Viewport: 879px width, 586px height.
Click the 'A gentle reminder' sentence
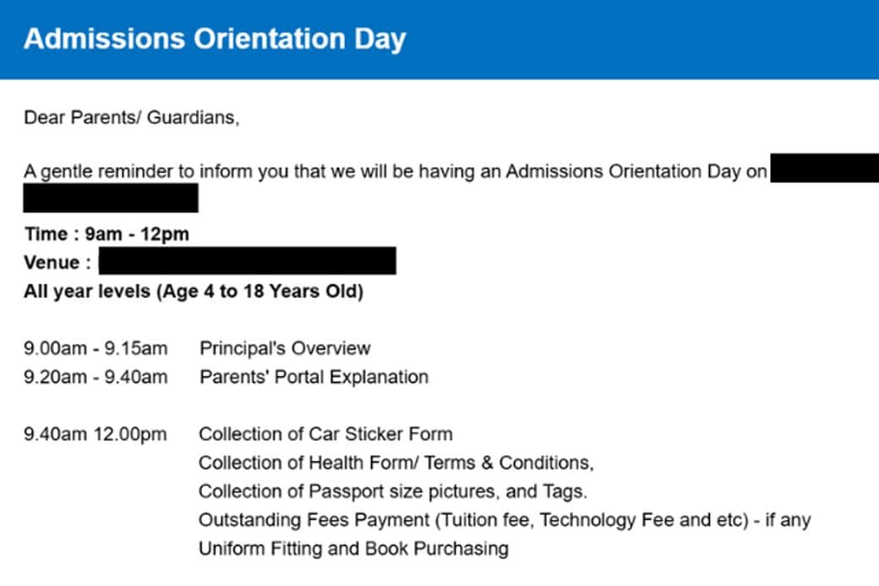pos(395,172)
